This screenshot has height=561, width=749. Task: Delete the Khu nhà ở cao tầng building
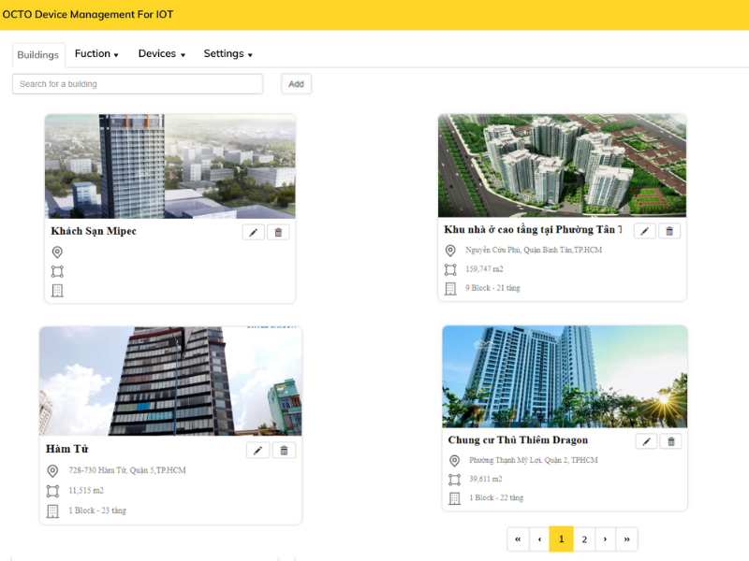tap(669, 231)
